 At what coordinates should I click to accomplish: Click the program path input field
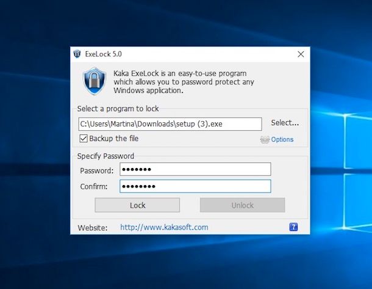coord(170,124)
